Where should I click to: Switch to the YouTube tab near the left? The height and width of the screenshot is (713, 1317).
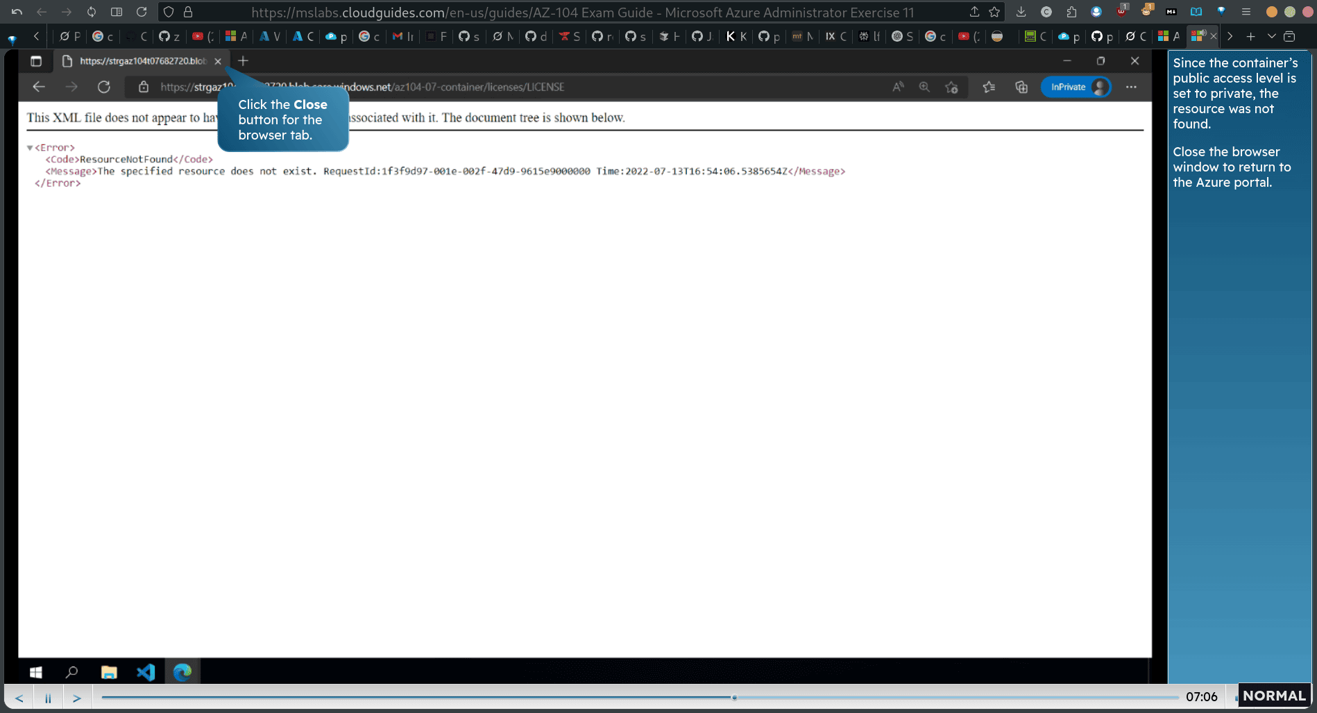(202, 36)
